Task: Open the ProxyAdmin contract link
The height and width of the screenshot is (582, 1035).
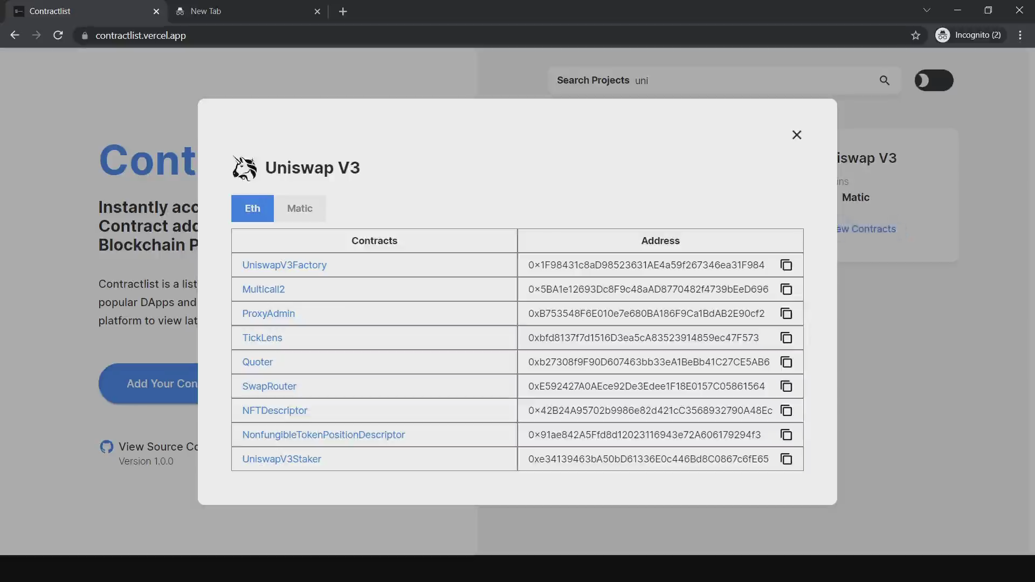Action: 268,314
